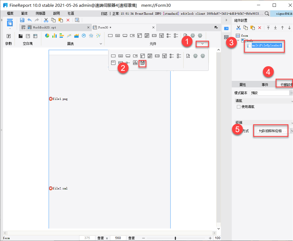293x241 pixels.
Task: Pick the radio group widget in popup
Action: pos(172,56)
